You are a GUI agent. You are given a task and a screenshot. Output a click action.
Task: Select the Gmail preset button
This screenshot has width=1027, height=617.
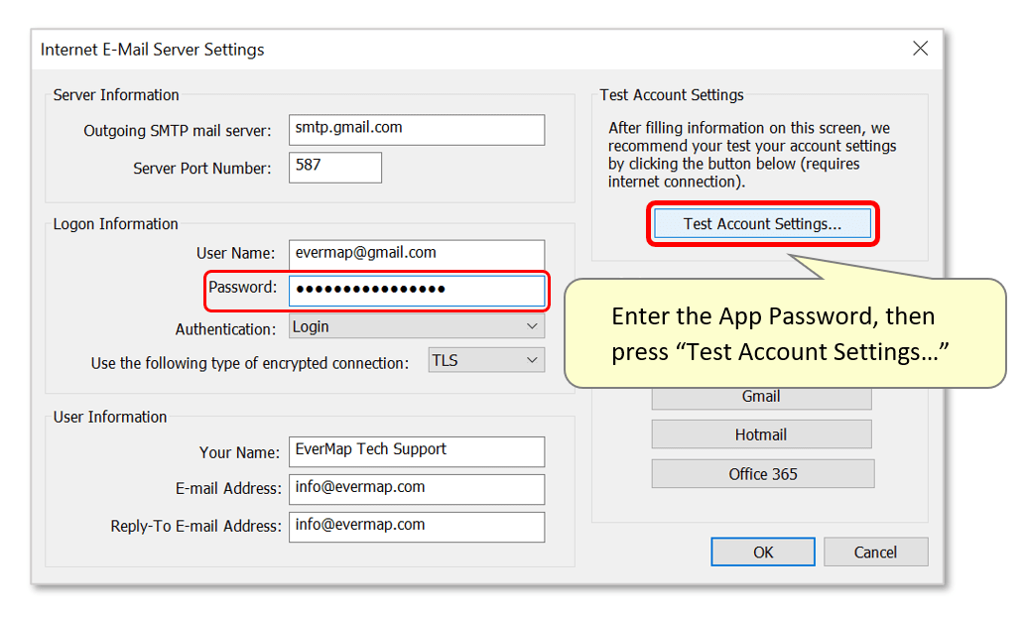coord(760,396)
